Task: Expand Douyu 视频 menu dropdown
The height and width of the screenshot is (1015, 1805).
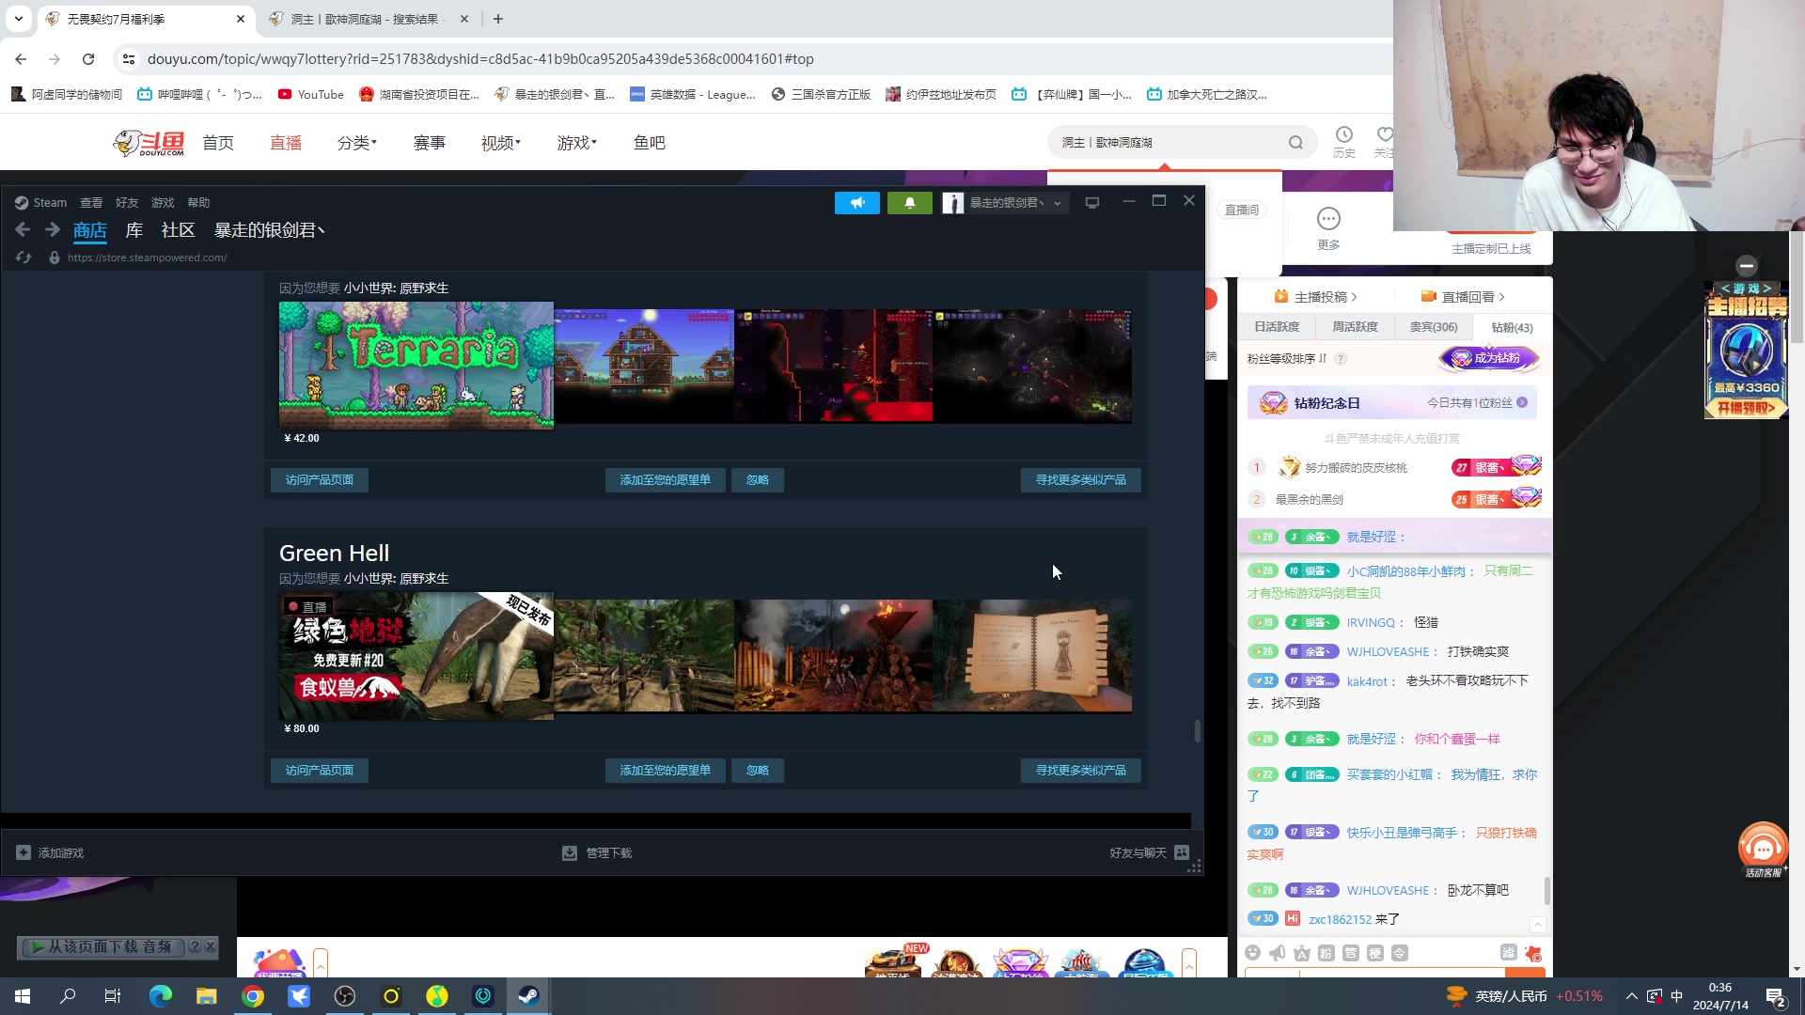Action: [500, 143]
